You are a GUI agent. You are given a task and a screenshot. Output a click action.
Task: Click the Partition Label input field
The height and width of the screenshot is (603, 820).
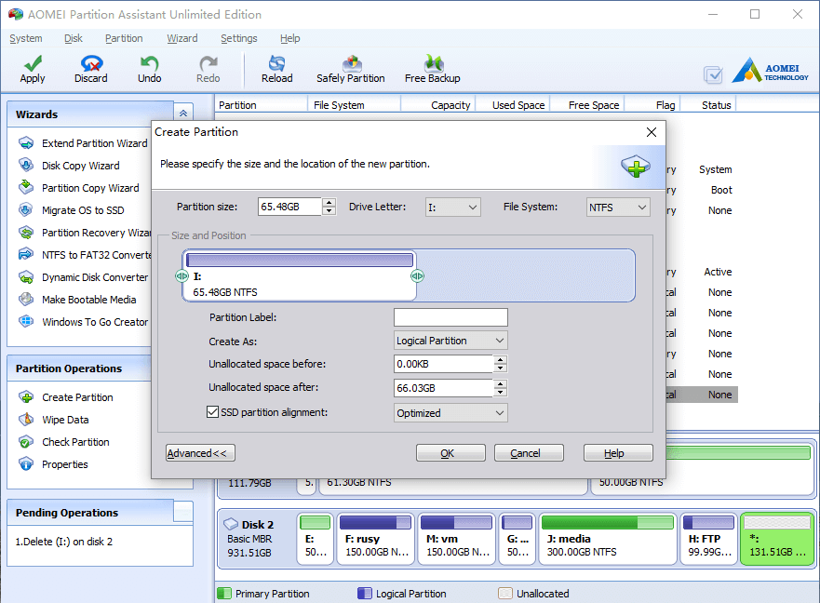(x=450, y=317)
